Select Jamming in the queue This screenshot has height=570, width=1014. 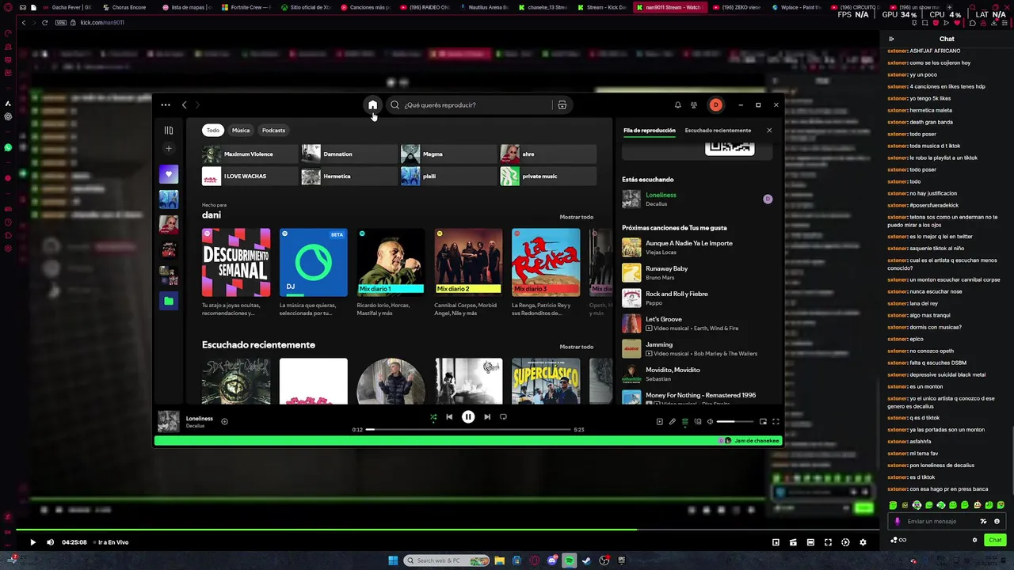tap(697, 348)
